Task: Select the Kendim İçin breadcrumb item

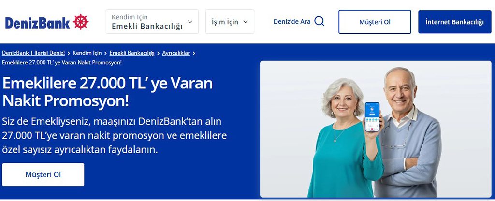Action: click(x=87, y=53)
